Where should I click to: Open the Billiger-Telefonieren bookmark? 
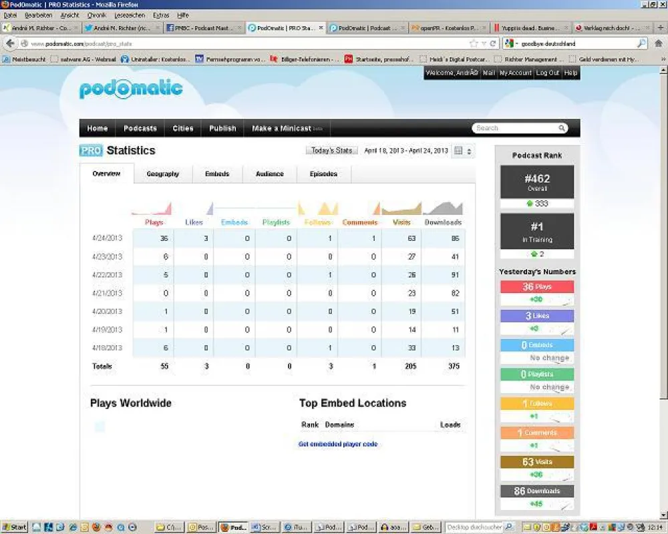click(x=305, y=59)
